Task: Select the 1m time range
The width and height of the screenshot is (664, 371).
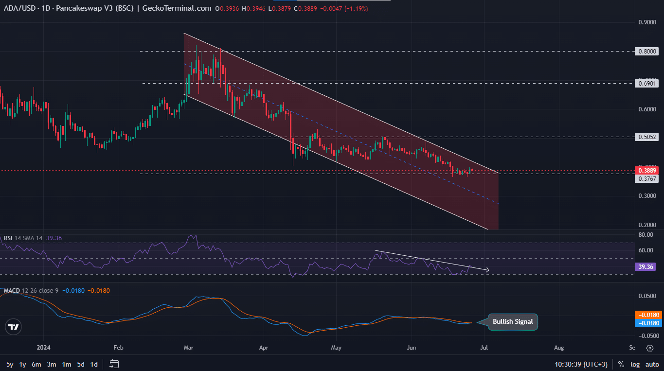Action: (x=67, y=364)
